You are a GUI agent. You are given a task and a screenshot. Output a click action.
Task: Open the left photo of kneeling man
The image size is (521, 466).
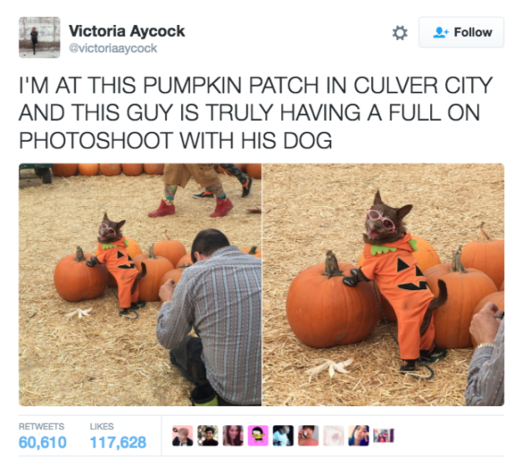(140, 284)
